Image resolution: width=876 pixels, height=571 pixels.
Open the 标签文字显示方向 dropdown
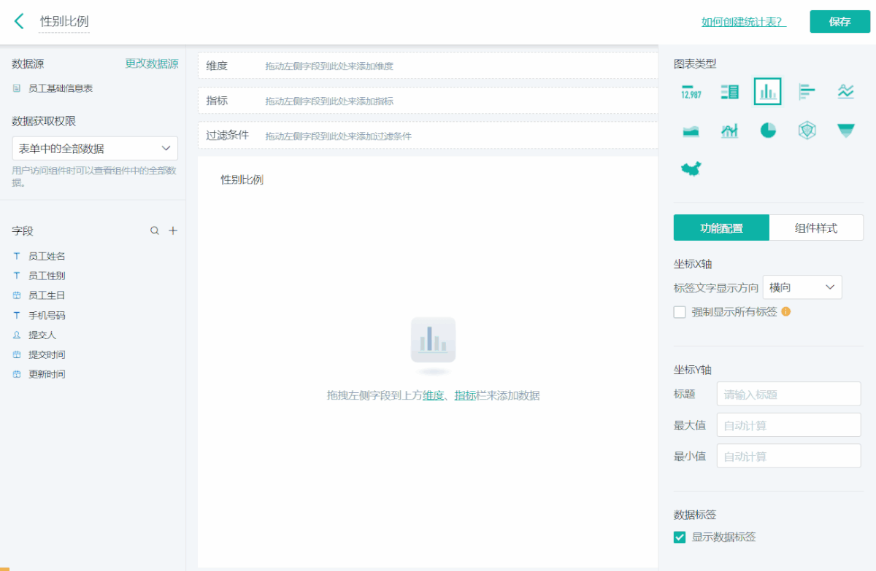point(802,287)
